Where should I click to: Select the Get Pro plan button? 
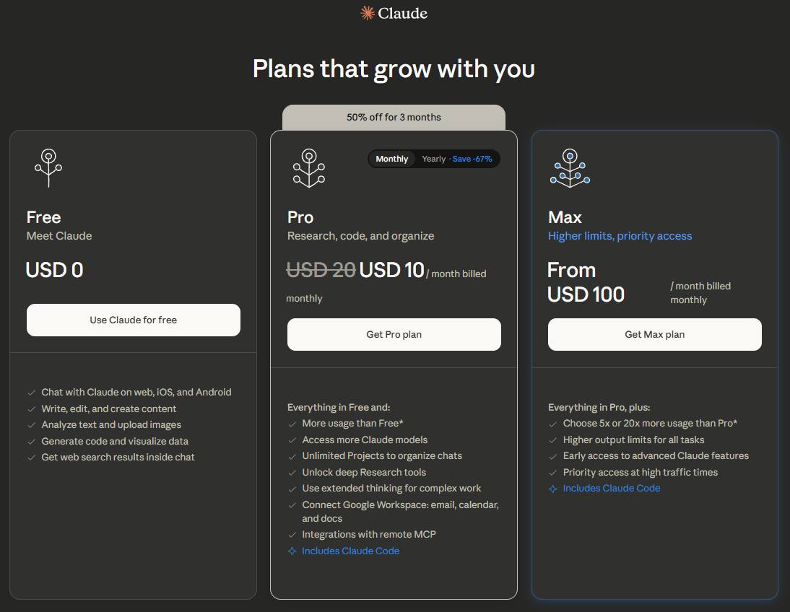[x=394, y=334]
